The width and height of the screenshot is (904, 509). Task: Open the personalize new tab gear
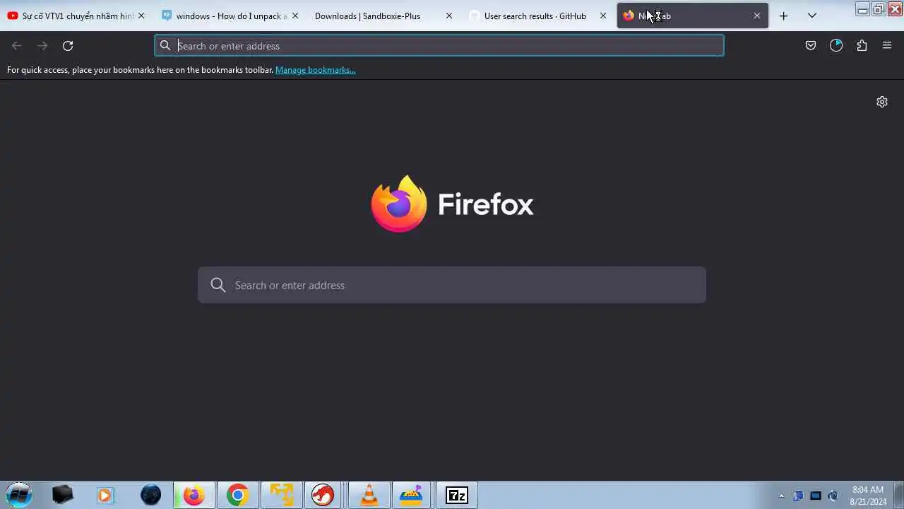click(x=882, y=102)
